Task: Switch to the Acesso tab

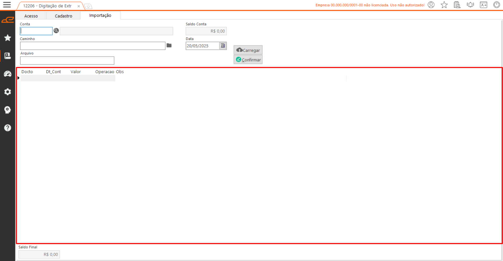Action: (31, 16)
